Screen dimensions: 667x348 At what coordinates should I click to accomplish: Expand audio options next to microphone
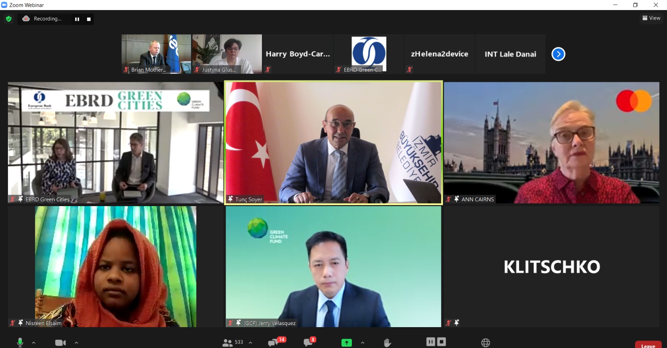[x=34, y=343]
